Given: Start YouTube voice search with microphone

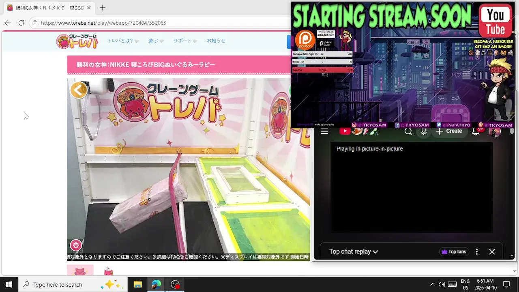Looking at the screenshot, I should click(x=423, y=131).
